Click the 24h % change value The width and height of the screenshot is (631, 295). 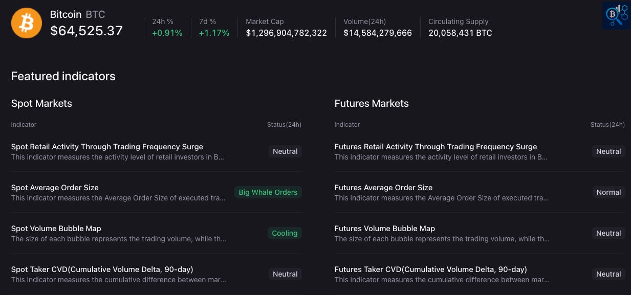[x=167, y=33]
